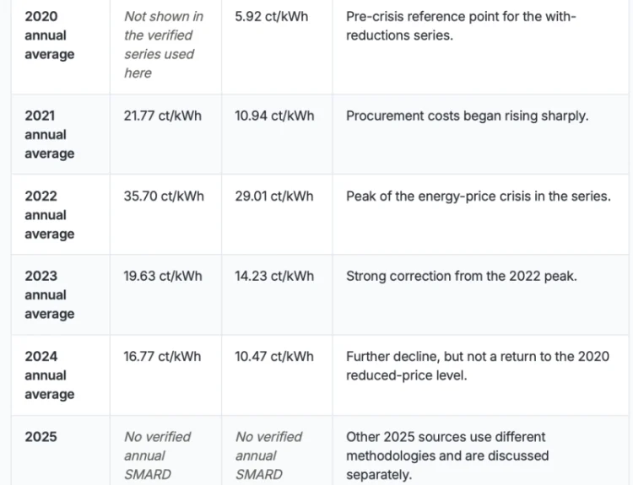Viewport: 633px width, 485px height.
Task: Click the 'Not shown in the verified series' cell
Action: (164, 45)
